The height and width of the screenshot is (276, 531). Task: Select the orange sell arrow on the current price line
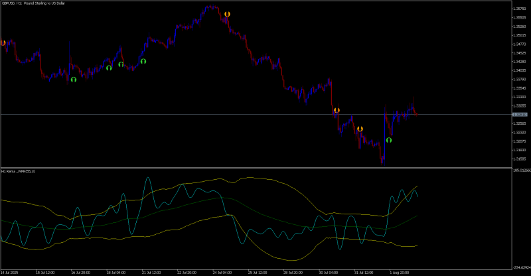point(337,110)
